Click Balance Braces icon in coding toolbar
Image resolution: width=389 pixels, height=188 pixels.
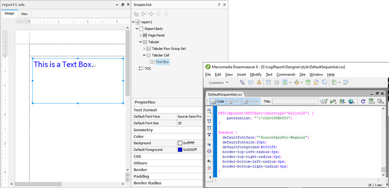(x=209, y=151)
